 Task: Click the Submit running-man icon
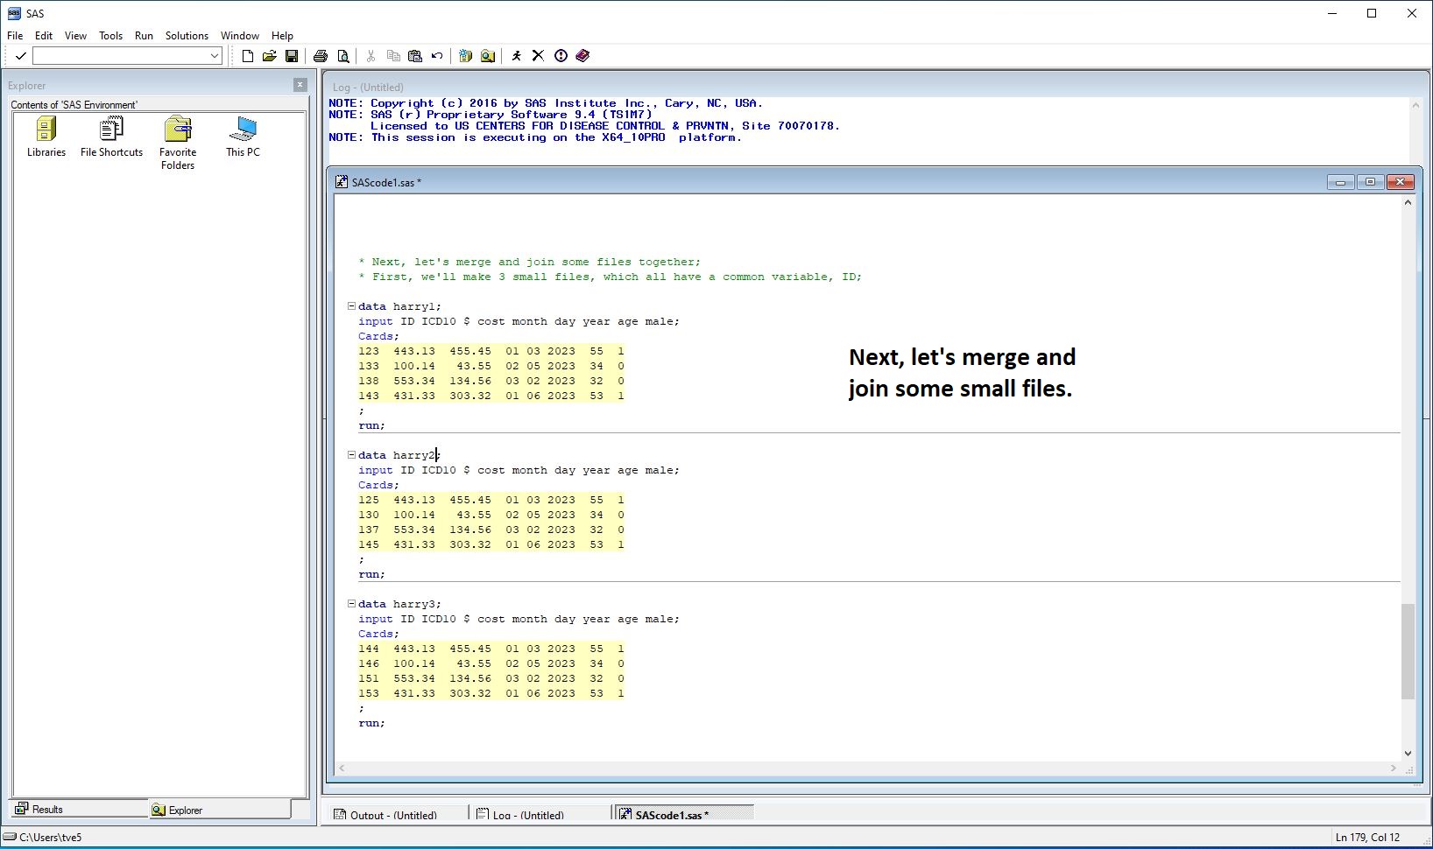(x=517, y=56)
